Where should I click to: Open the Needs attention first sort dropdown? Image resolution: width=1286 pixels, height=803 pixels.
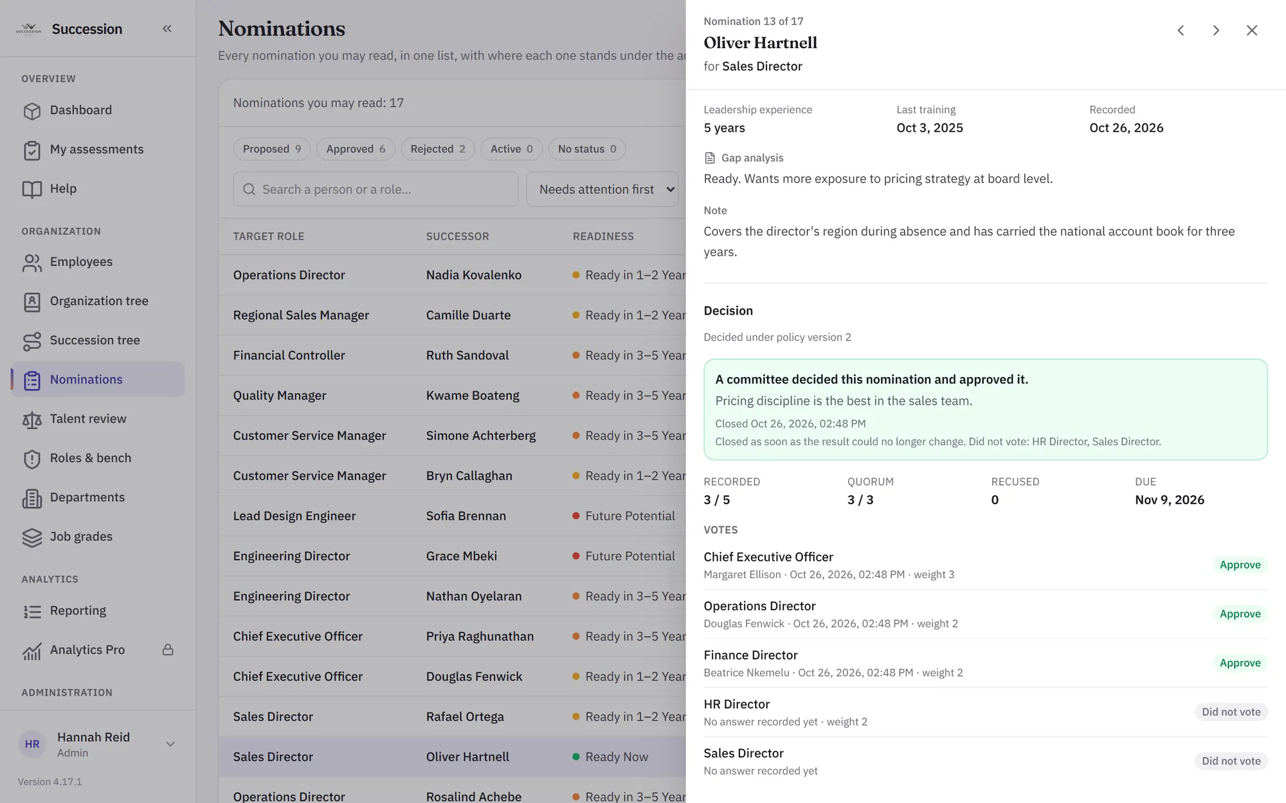602,189
